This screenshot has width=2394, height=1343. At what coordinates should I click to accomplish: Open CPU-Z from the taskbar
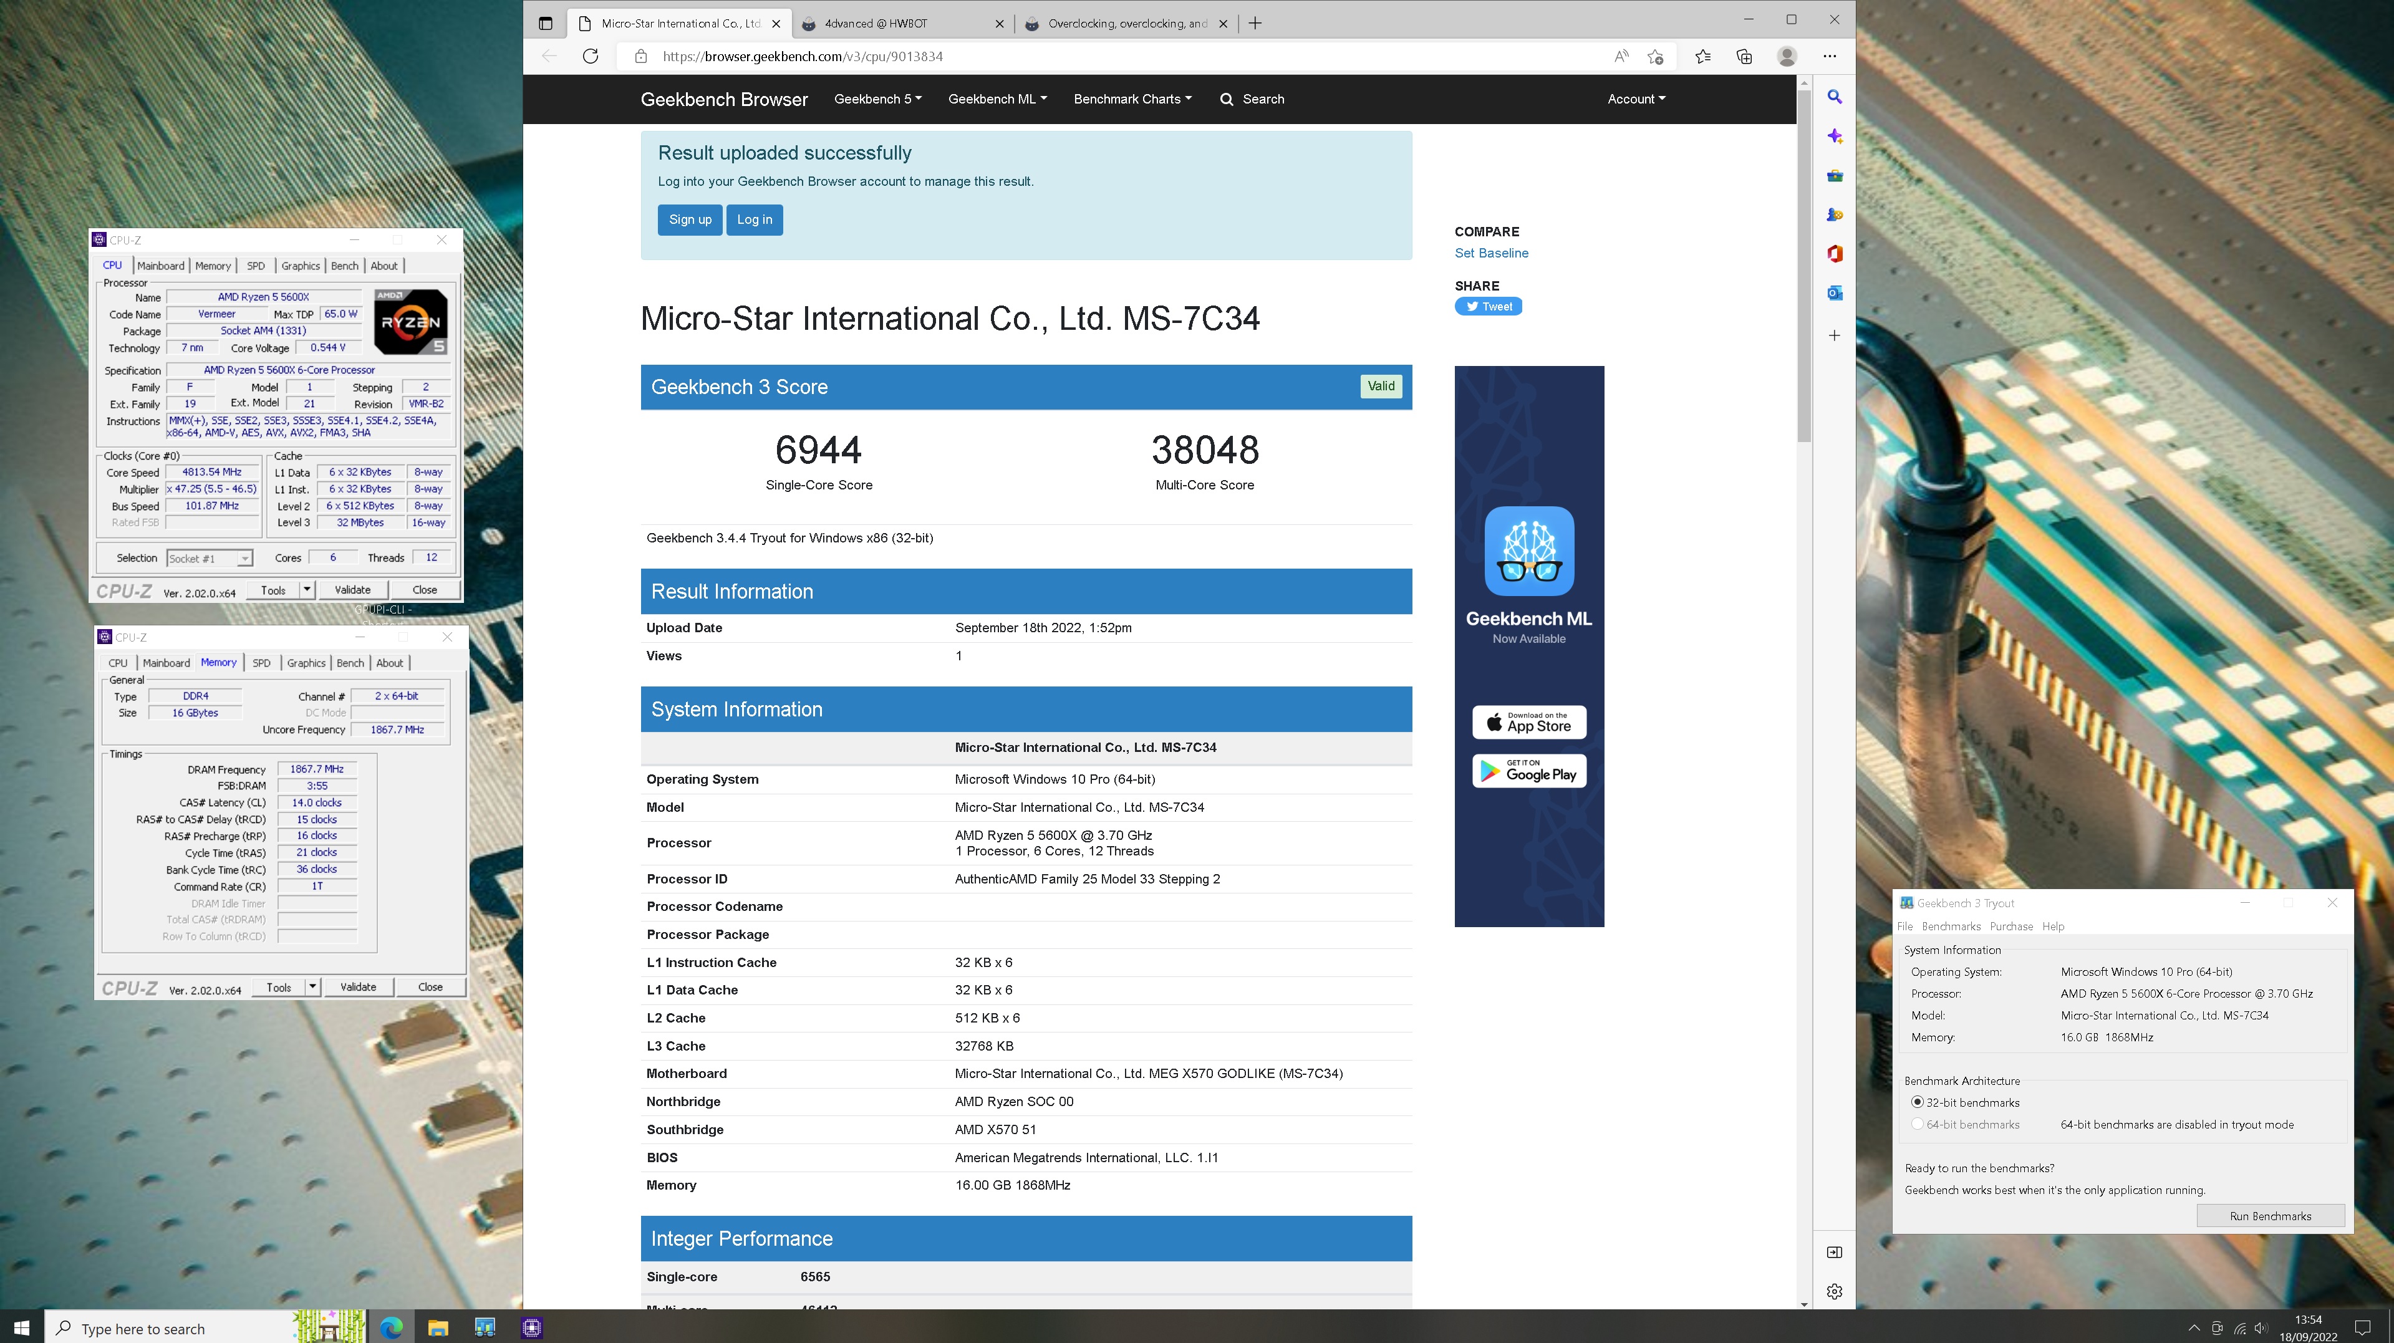pos(531,1327)
